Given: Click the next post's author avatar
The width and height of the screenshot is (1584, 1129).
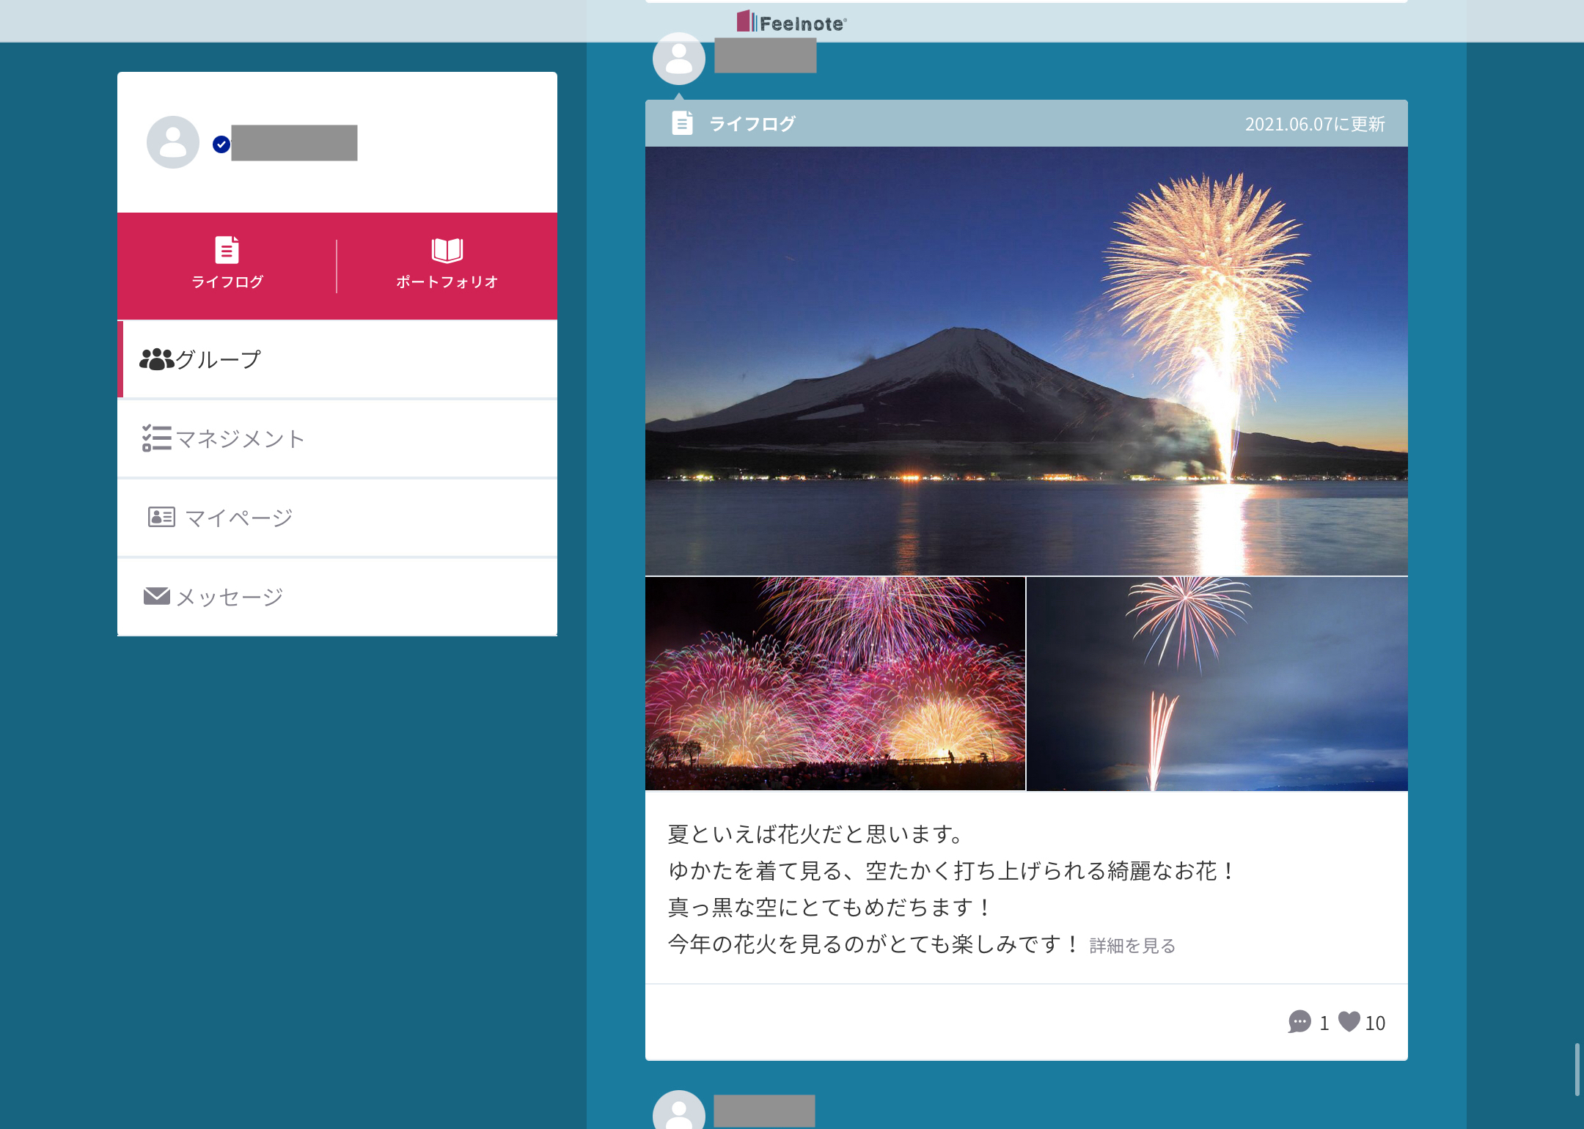Looking at the screenshot, I should coord(679,1110).
